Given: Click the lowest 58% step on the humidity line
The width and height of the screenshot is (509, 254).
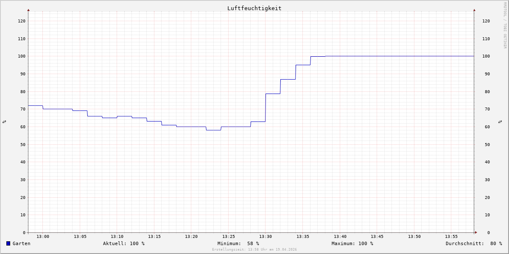Looking at the screenshot, I should pos(213,130).
